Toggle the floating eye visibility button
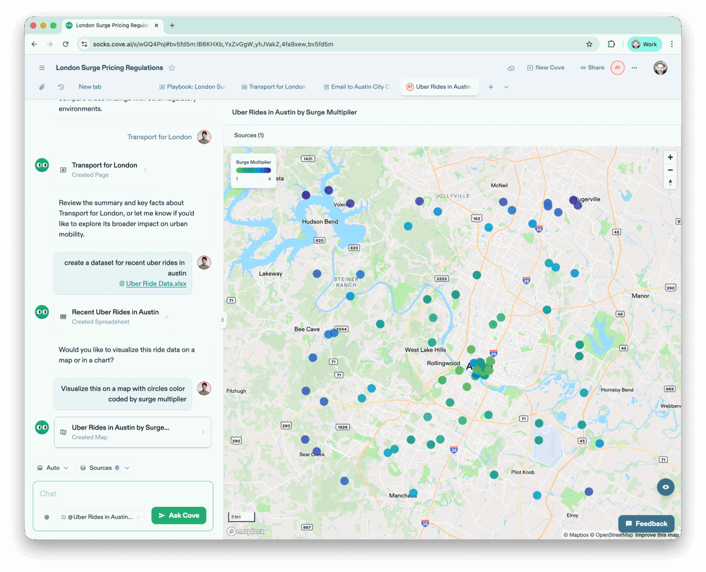Image resolution: width=706 pixels, height=572 pixels. click(x=666, y=487)
